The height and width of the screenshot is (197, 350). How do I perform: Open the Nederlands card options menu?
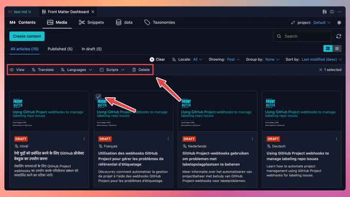[252, 139]
